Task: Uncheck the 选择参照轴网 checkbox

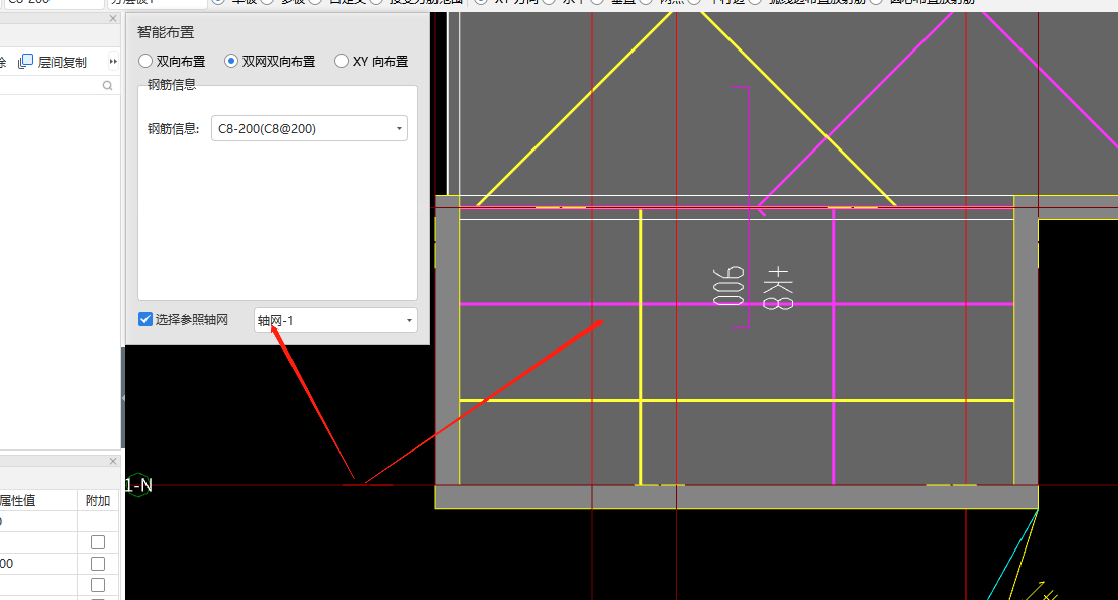Action: [x=145, y=319]
